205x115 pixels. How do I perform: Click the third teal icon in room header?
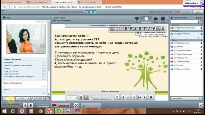(95, 12)
